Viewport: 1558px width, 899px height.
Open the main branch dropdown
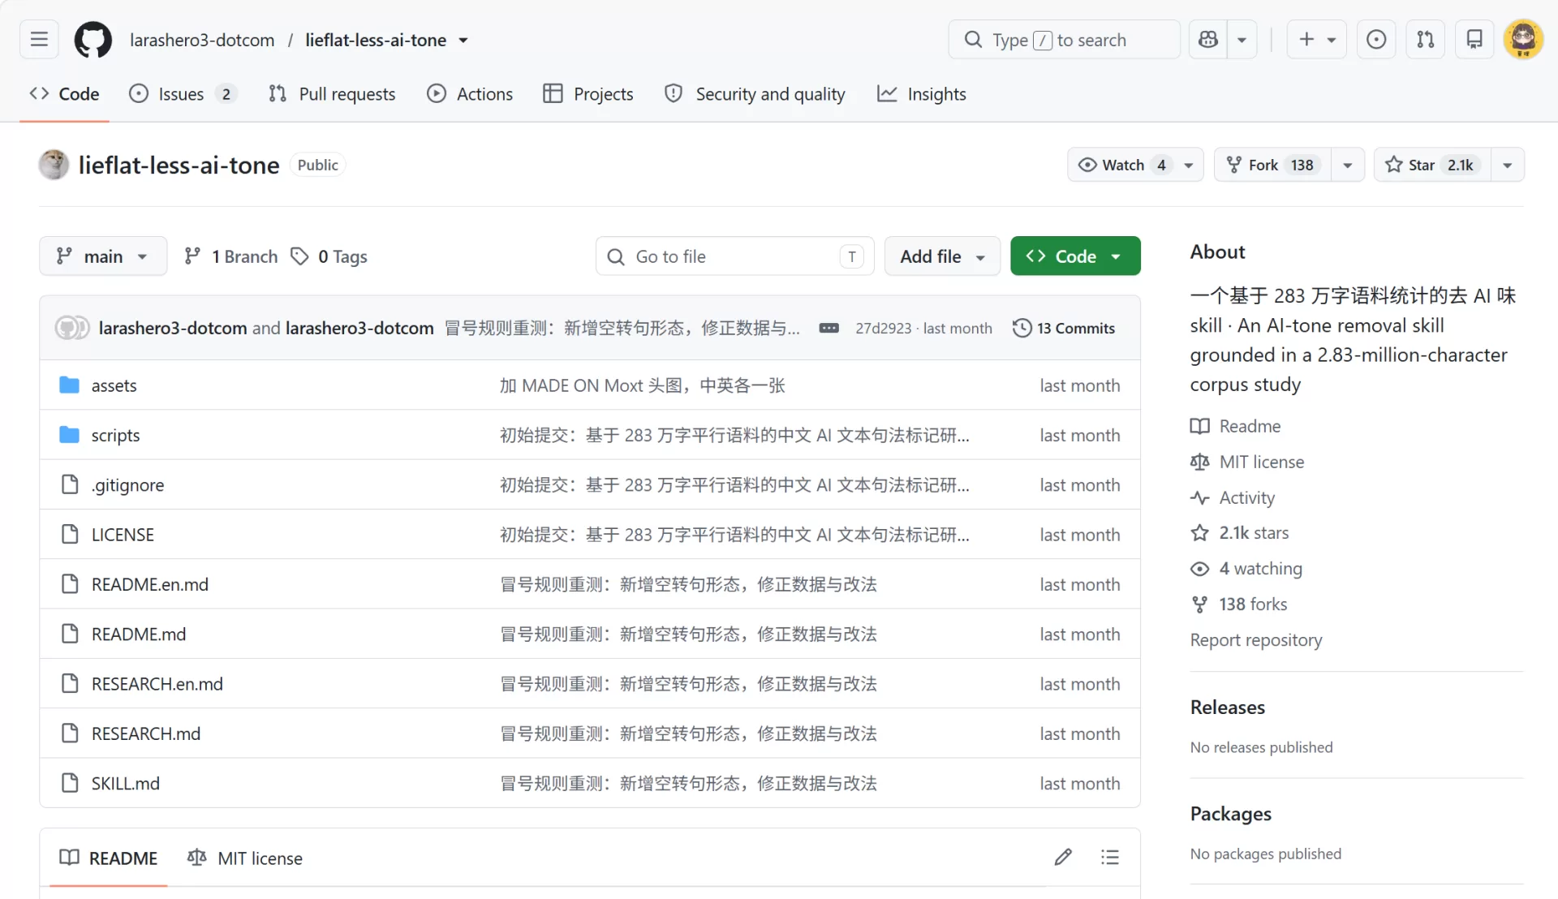click(x=103, y=256)
